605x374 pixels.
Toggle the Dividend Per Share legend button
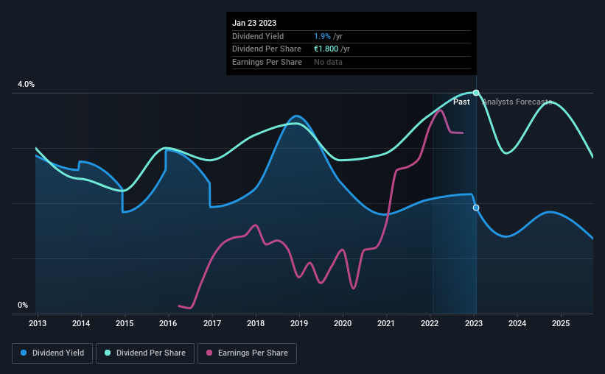145,353
